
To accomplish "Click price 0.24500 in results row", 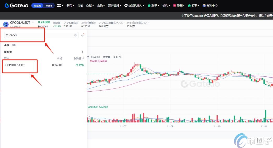I will coord(57,65).
